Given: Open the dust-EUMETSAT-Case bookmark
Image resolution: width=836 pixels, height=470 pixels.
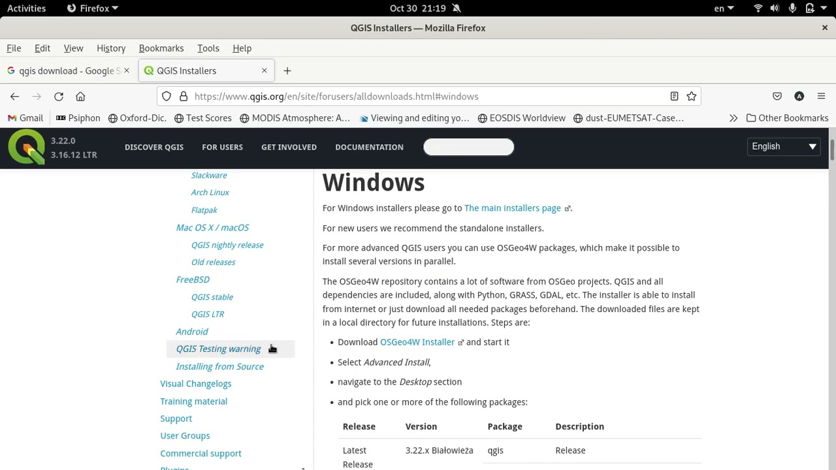Looking at the screenshot, I should 628,118.
